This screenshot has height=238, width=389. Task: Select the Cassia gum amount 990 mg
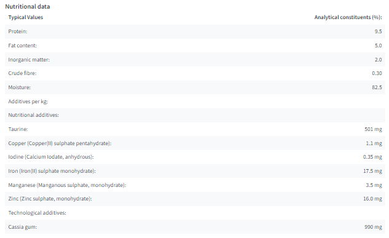click(373, 227)
